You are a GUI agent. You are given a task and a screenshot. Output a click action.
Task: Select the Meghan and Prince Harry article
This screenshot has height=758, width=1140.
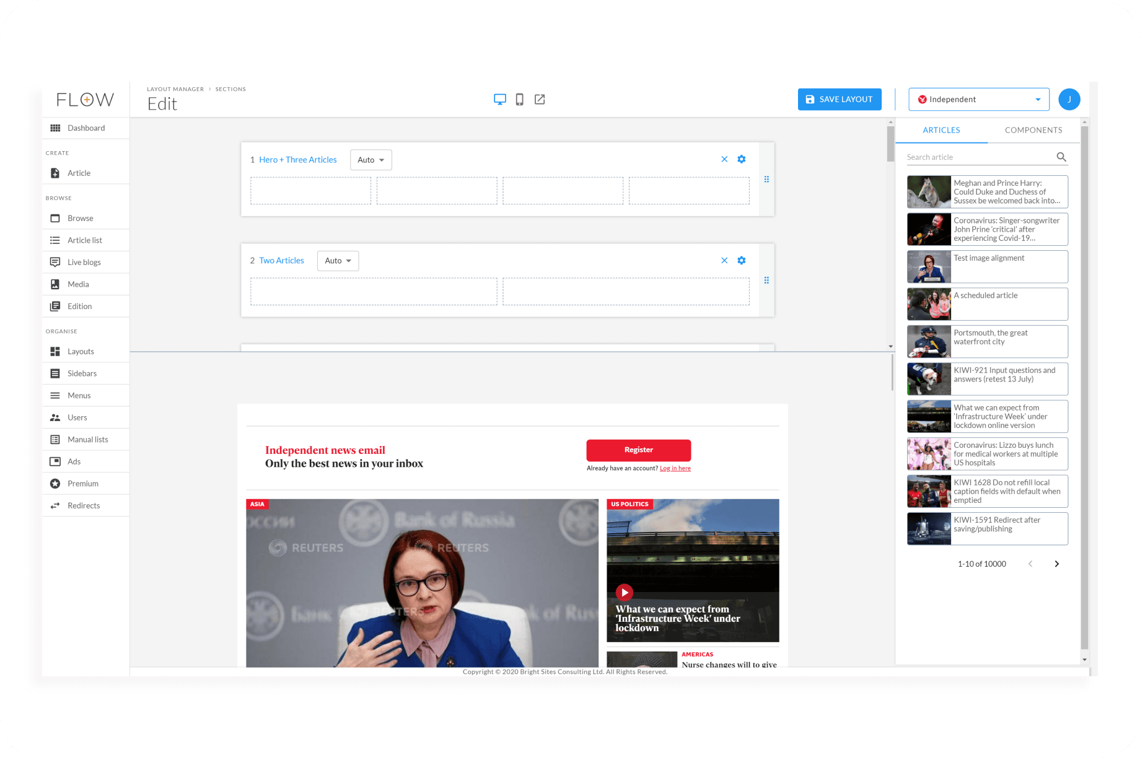coord(988,192)
